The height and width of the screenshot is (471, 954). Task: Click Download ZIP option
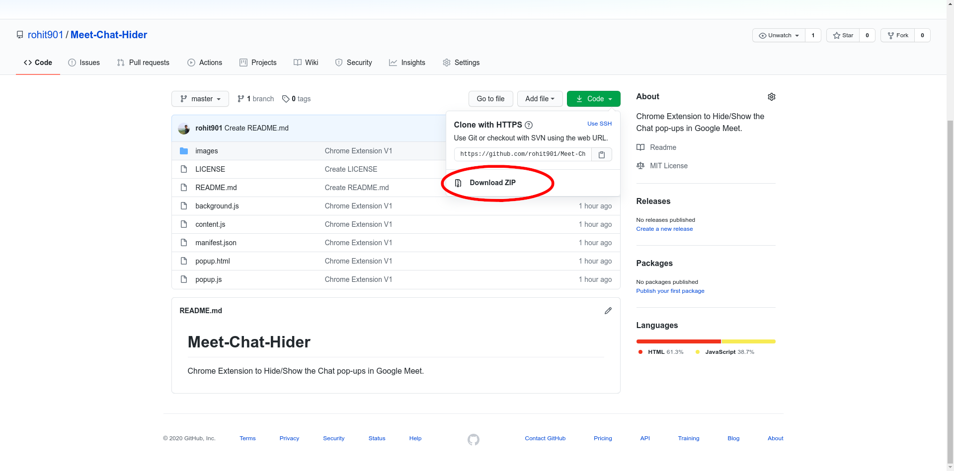click(492, 183)
